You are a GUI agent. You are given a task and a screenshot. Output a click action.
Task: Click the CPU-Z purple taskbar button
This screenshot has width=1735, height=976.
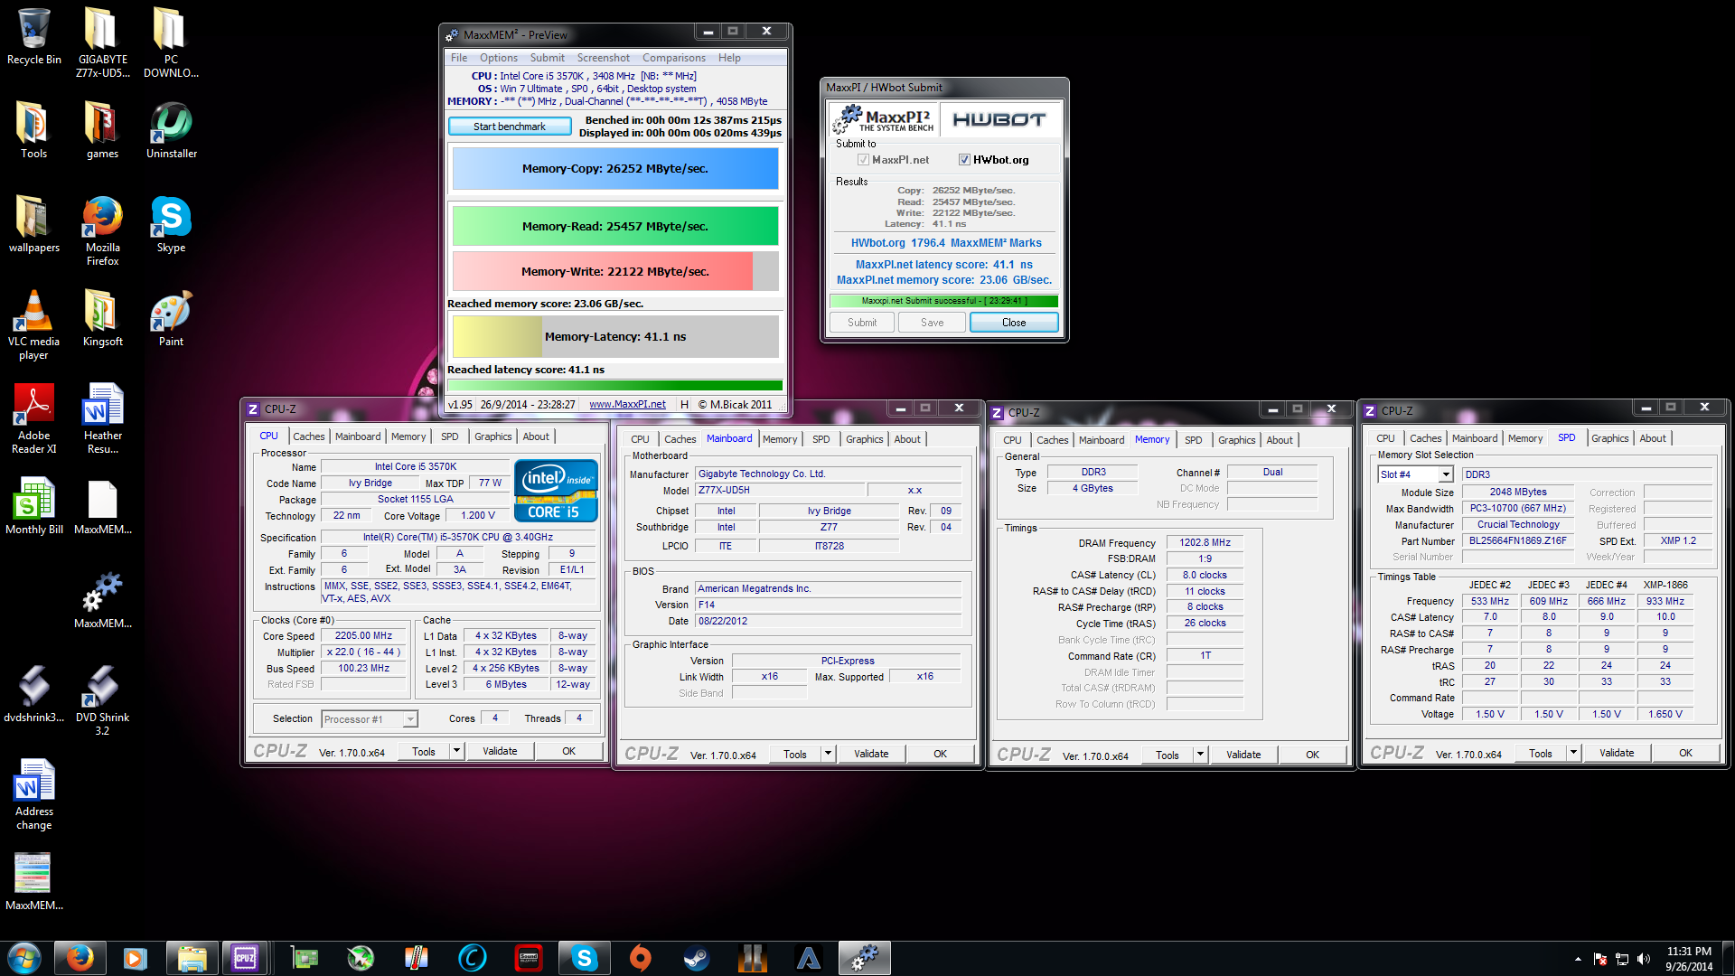[x=245, y=958]
